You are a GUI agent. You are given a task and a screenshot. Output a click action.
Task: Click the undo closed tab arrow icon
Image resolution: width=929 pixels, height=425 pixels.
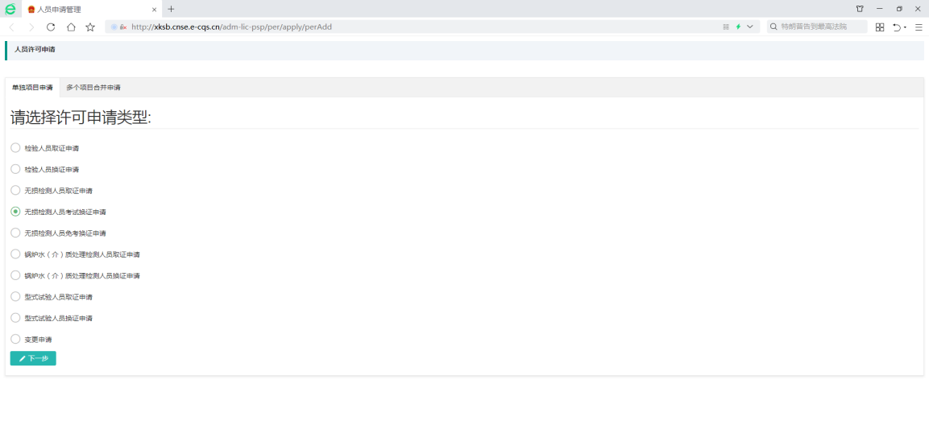pyautogui.click(x=897, y=27)
